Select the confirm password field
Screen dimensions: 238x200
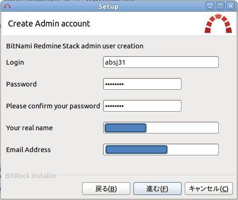pyautogui.click(x=142, y=106)
